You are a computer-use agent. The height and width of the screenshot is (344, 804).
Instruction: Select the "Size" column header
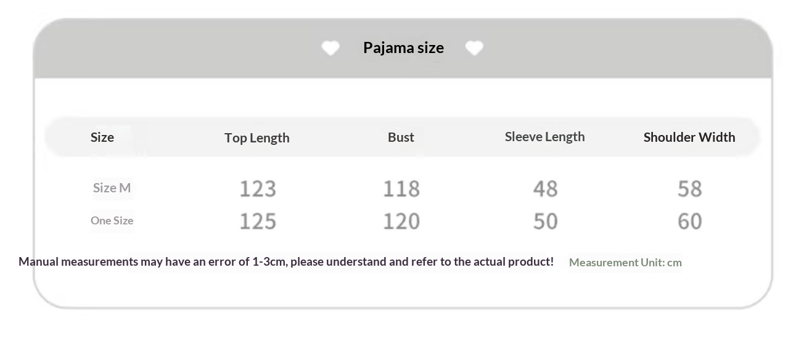[102, 137]
